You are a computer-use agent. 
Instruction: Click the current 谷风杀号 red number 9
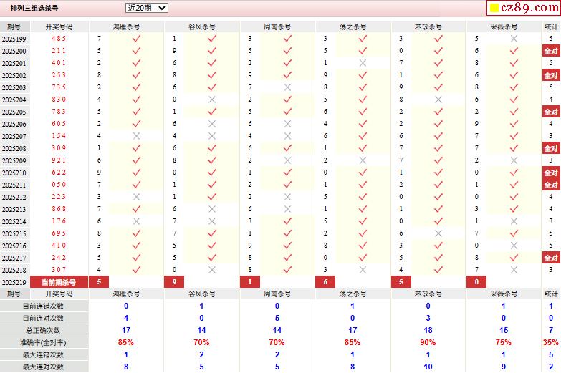point(174,282)
